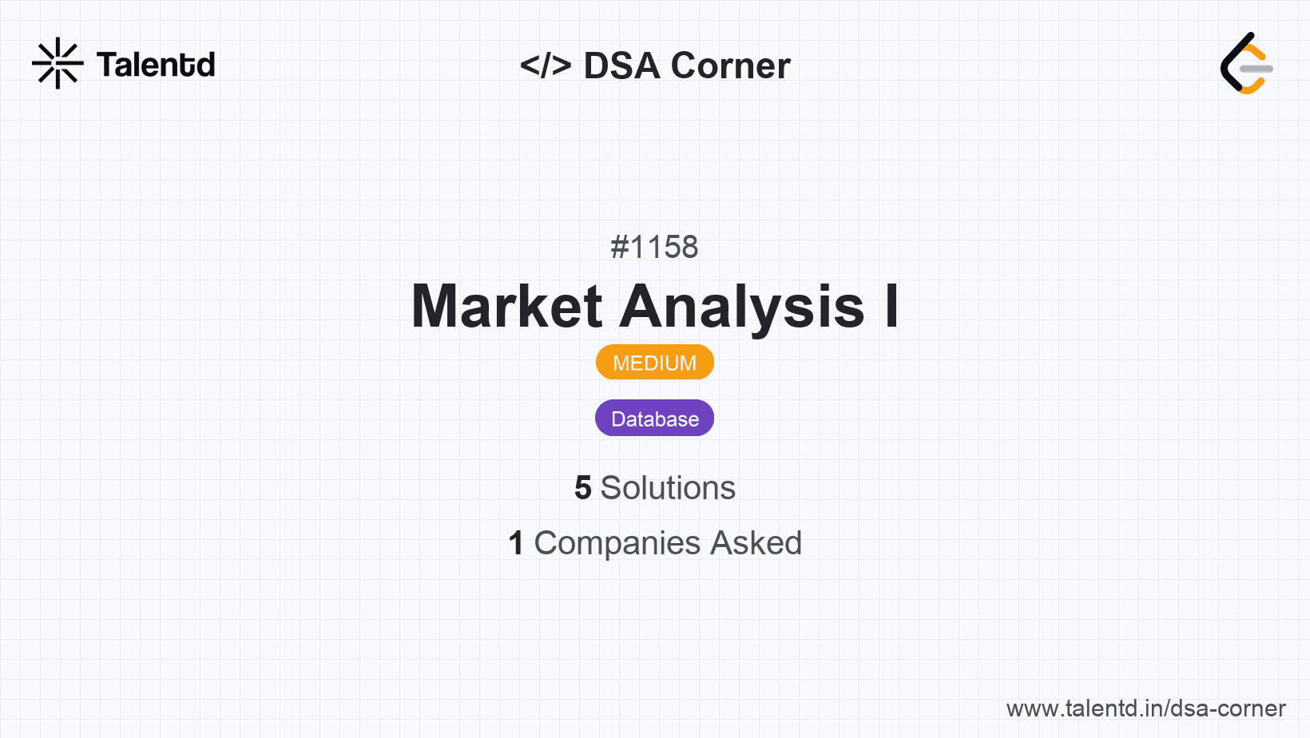Click the bold number 1 before Companies
The image size is (1310, 738).
pyautogui.click(x=516, y=543)
